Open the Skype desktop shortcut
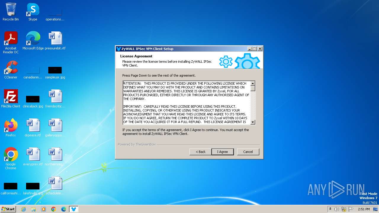The height and width of the screenshot is (213, 379). (33, 12)
